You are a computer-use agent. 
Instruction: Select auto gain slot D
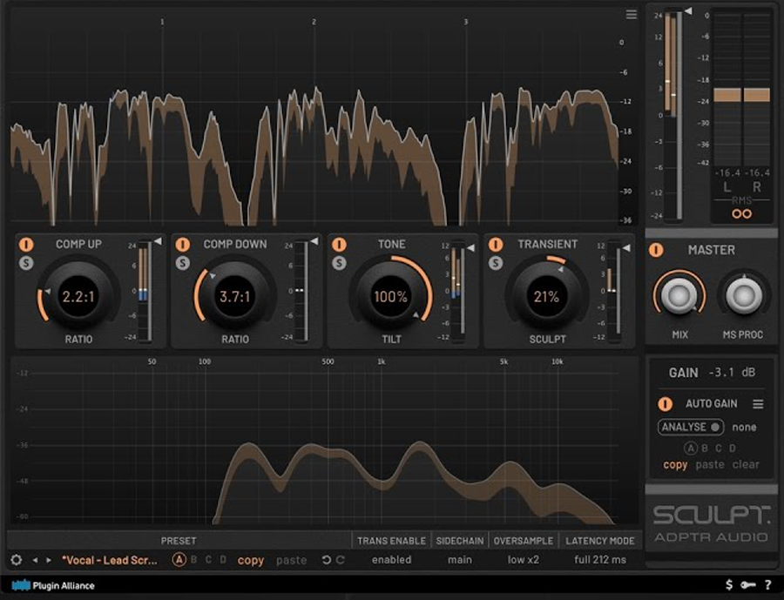coord(733,448)
